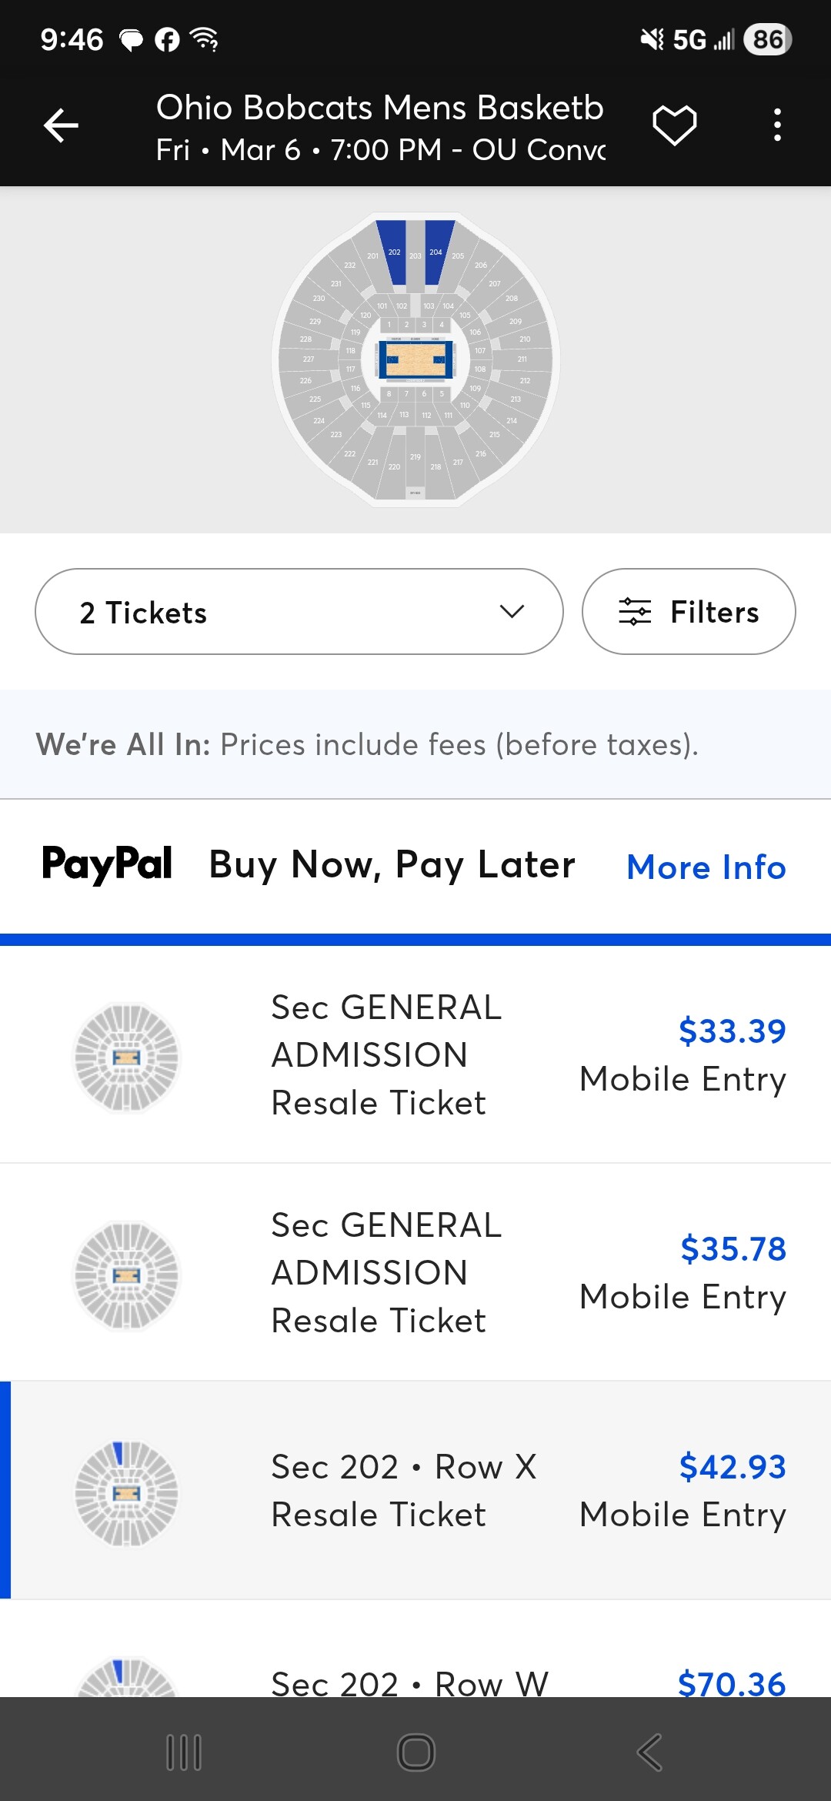Tap venue thumbnail for $33.39 ticket

126,1058
